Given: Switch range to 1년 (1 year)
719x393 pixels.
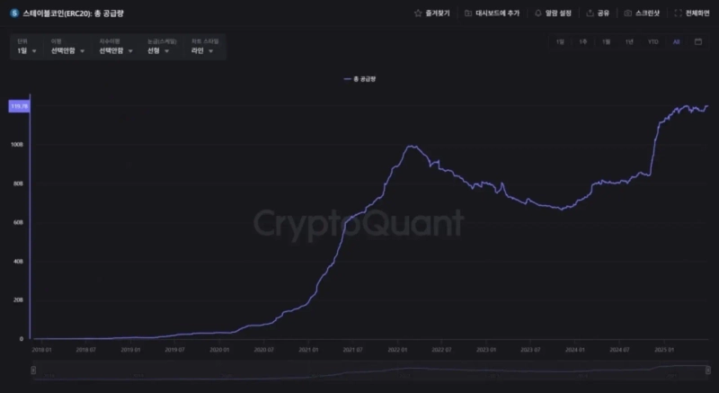Looking at the screenshot, I should 629,42.
